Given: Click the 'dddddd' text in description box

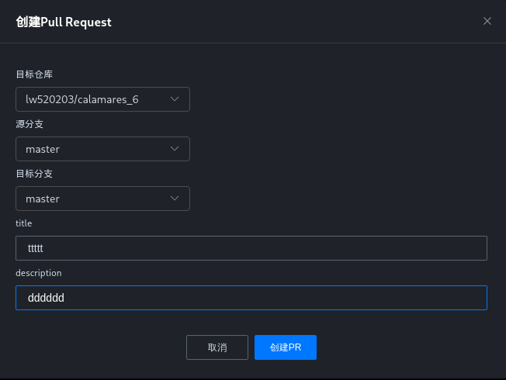Looking at the screenshot, I should (x=46, y=298).
